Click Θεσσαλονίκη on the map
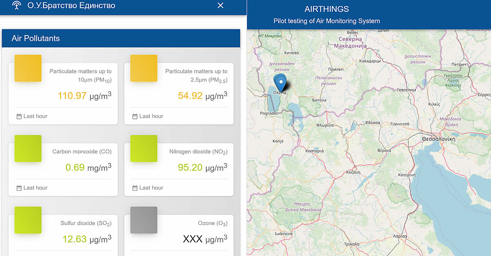Viewport: 491px width, 256px height. (x=438, y=139)
